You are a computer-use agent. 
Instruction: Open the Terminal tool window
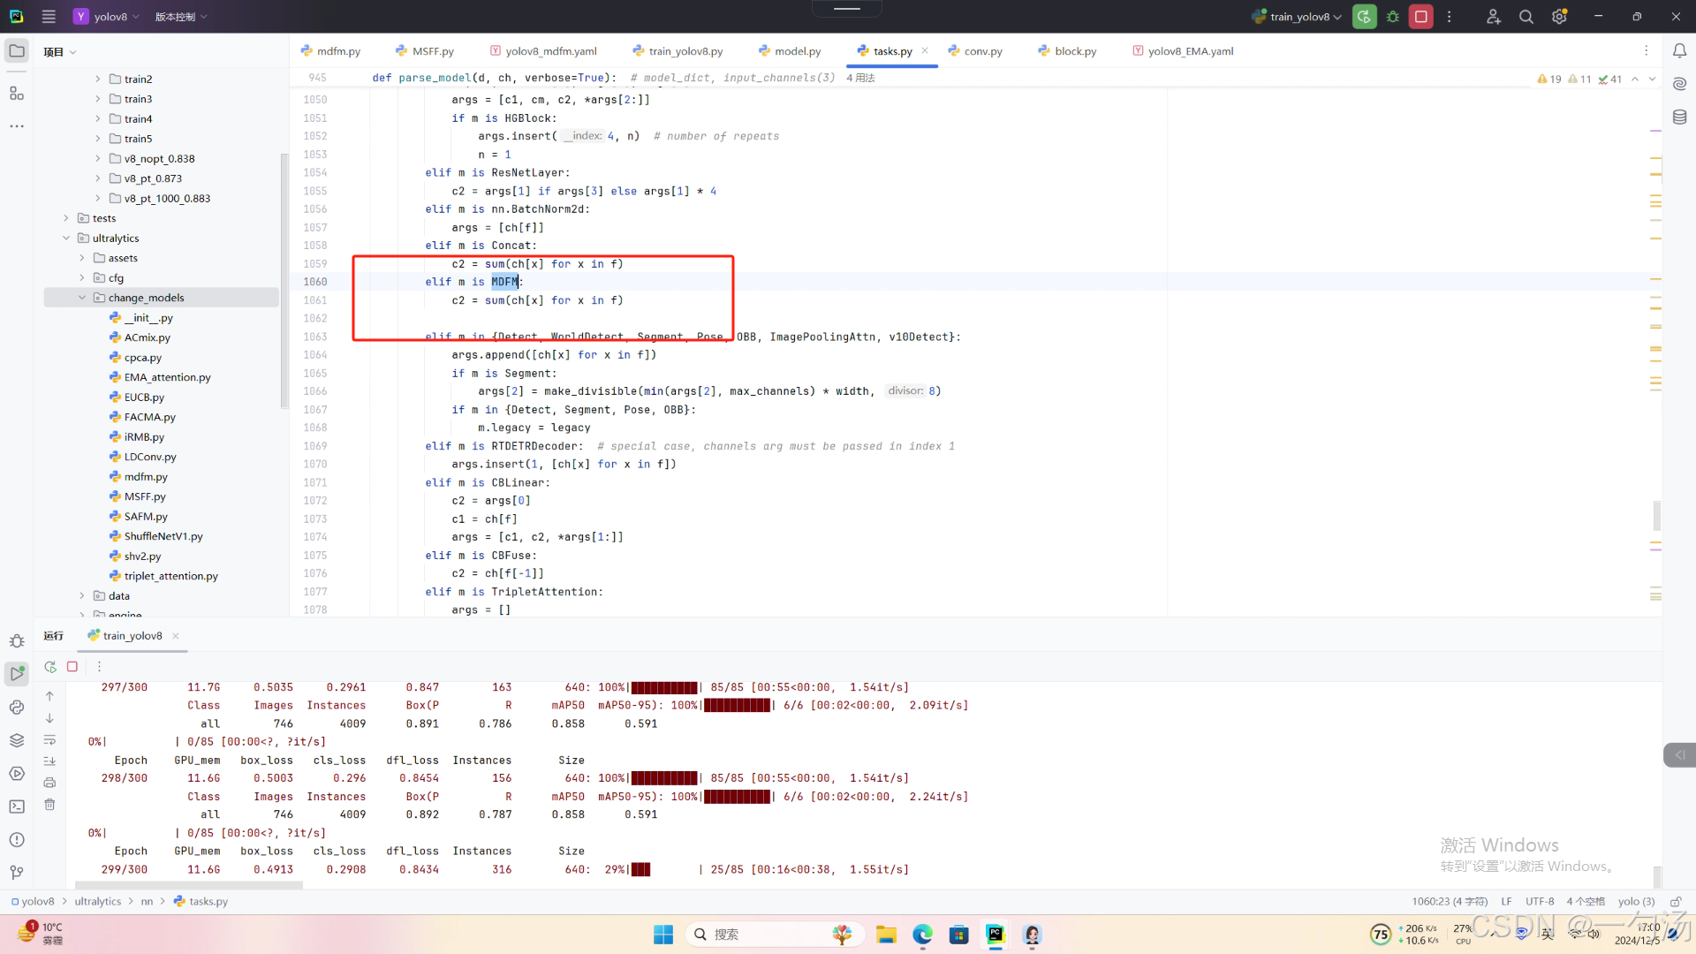[17, 806]
